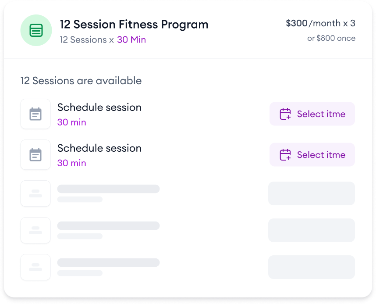
Task: Click the purple "30 Min" header duration
Action: click(x=131, y=40)
